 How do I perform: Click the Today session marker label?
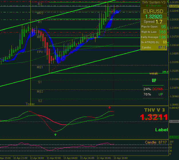(30, 104)
